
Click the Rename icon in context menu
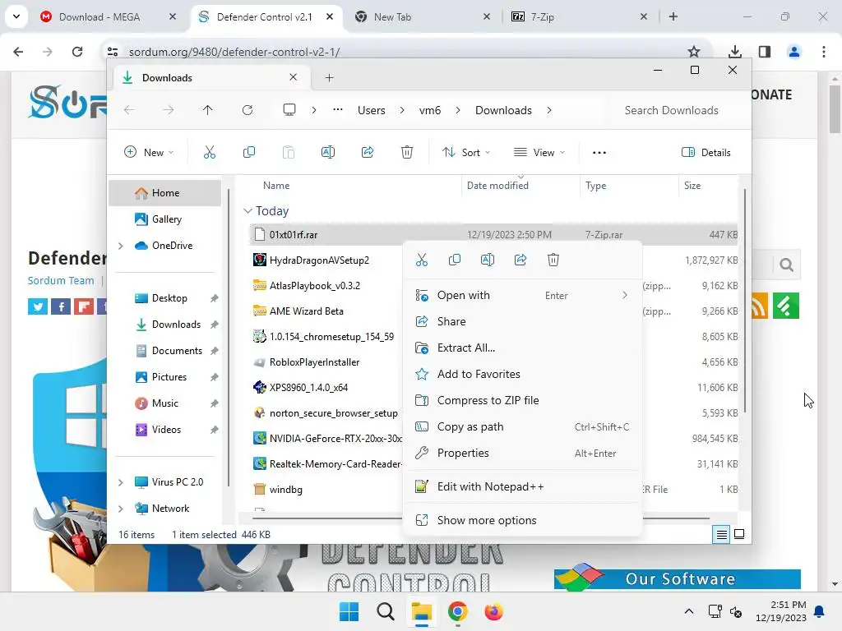487,260
